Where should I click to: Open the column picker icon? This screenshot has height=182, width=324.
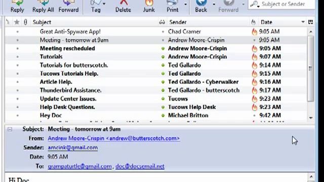click(x=310, y=22)
